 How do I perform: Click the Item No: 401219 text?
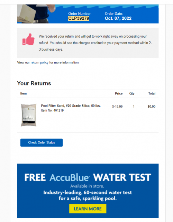click(x=52, y=110)
